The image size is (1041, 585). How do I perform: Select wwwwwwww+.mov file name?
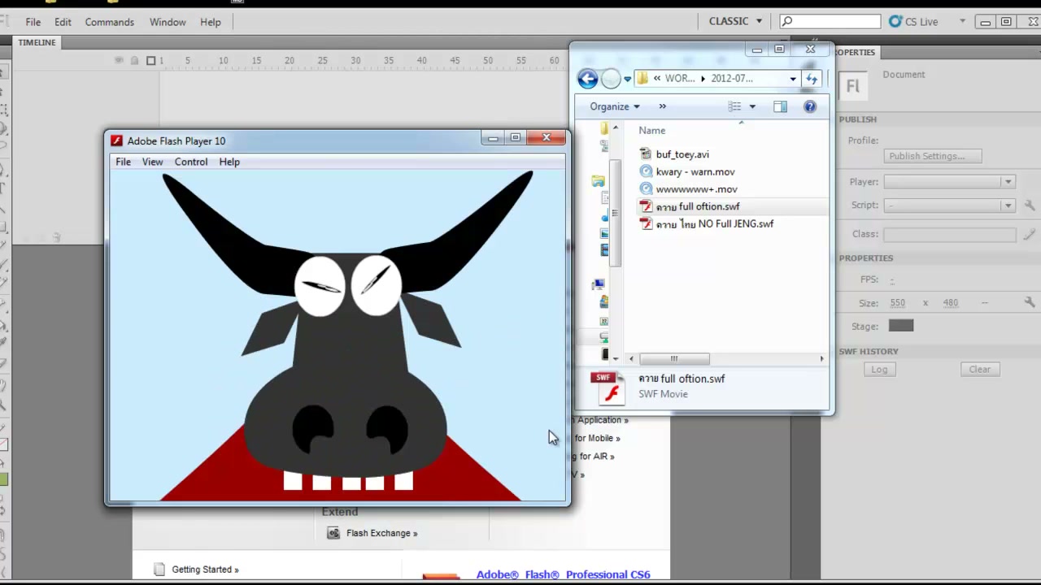click(696, 189)
